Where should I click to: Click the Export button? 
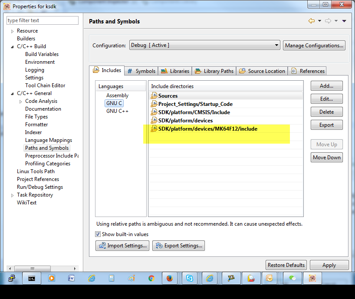(326, 125)
